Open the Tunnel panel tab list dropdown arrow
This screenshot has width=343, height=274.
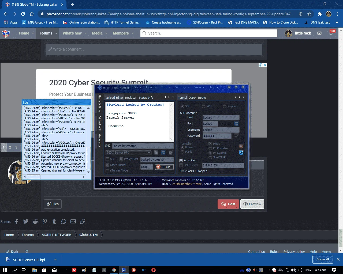[244, 97]
